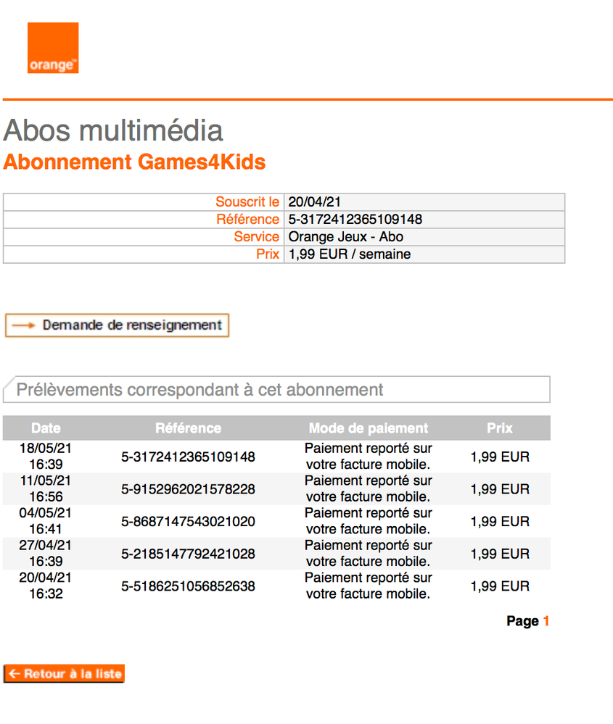Click the Référence column header
This screenshot has width=613, height=724.
(x=188, y=428)
